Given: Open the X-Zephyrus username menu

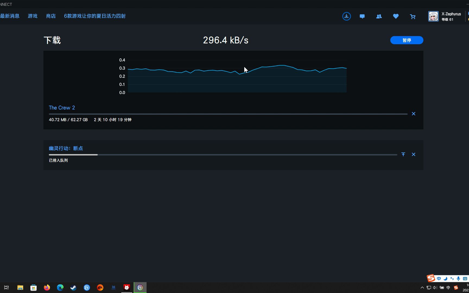Looking at the screenshot, I should [451, 14].
